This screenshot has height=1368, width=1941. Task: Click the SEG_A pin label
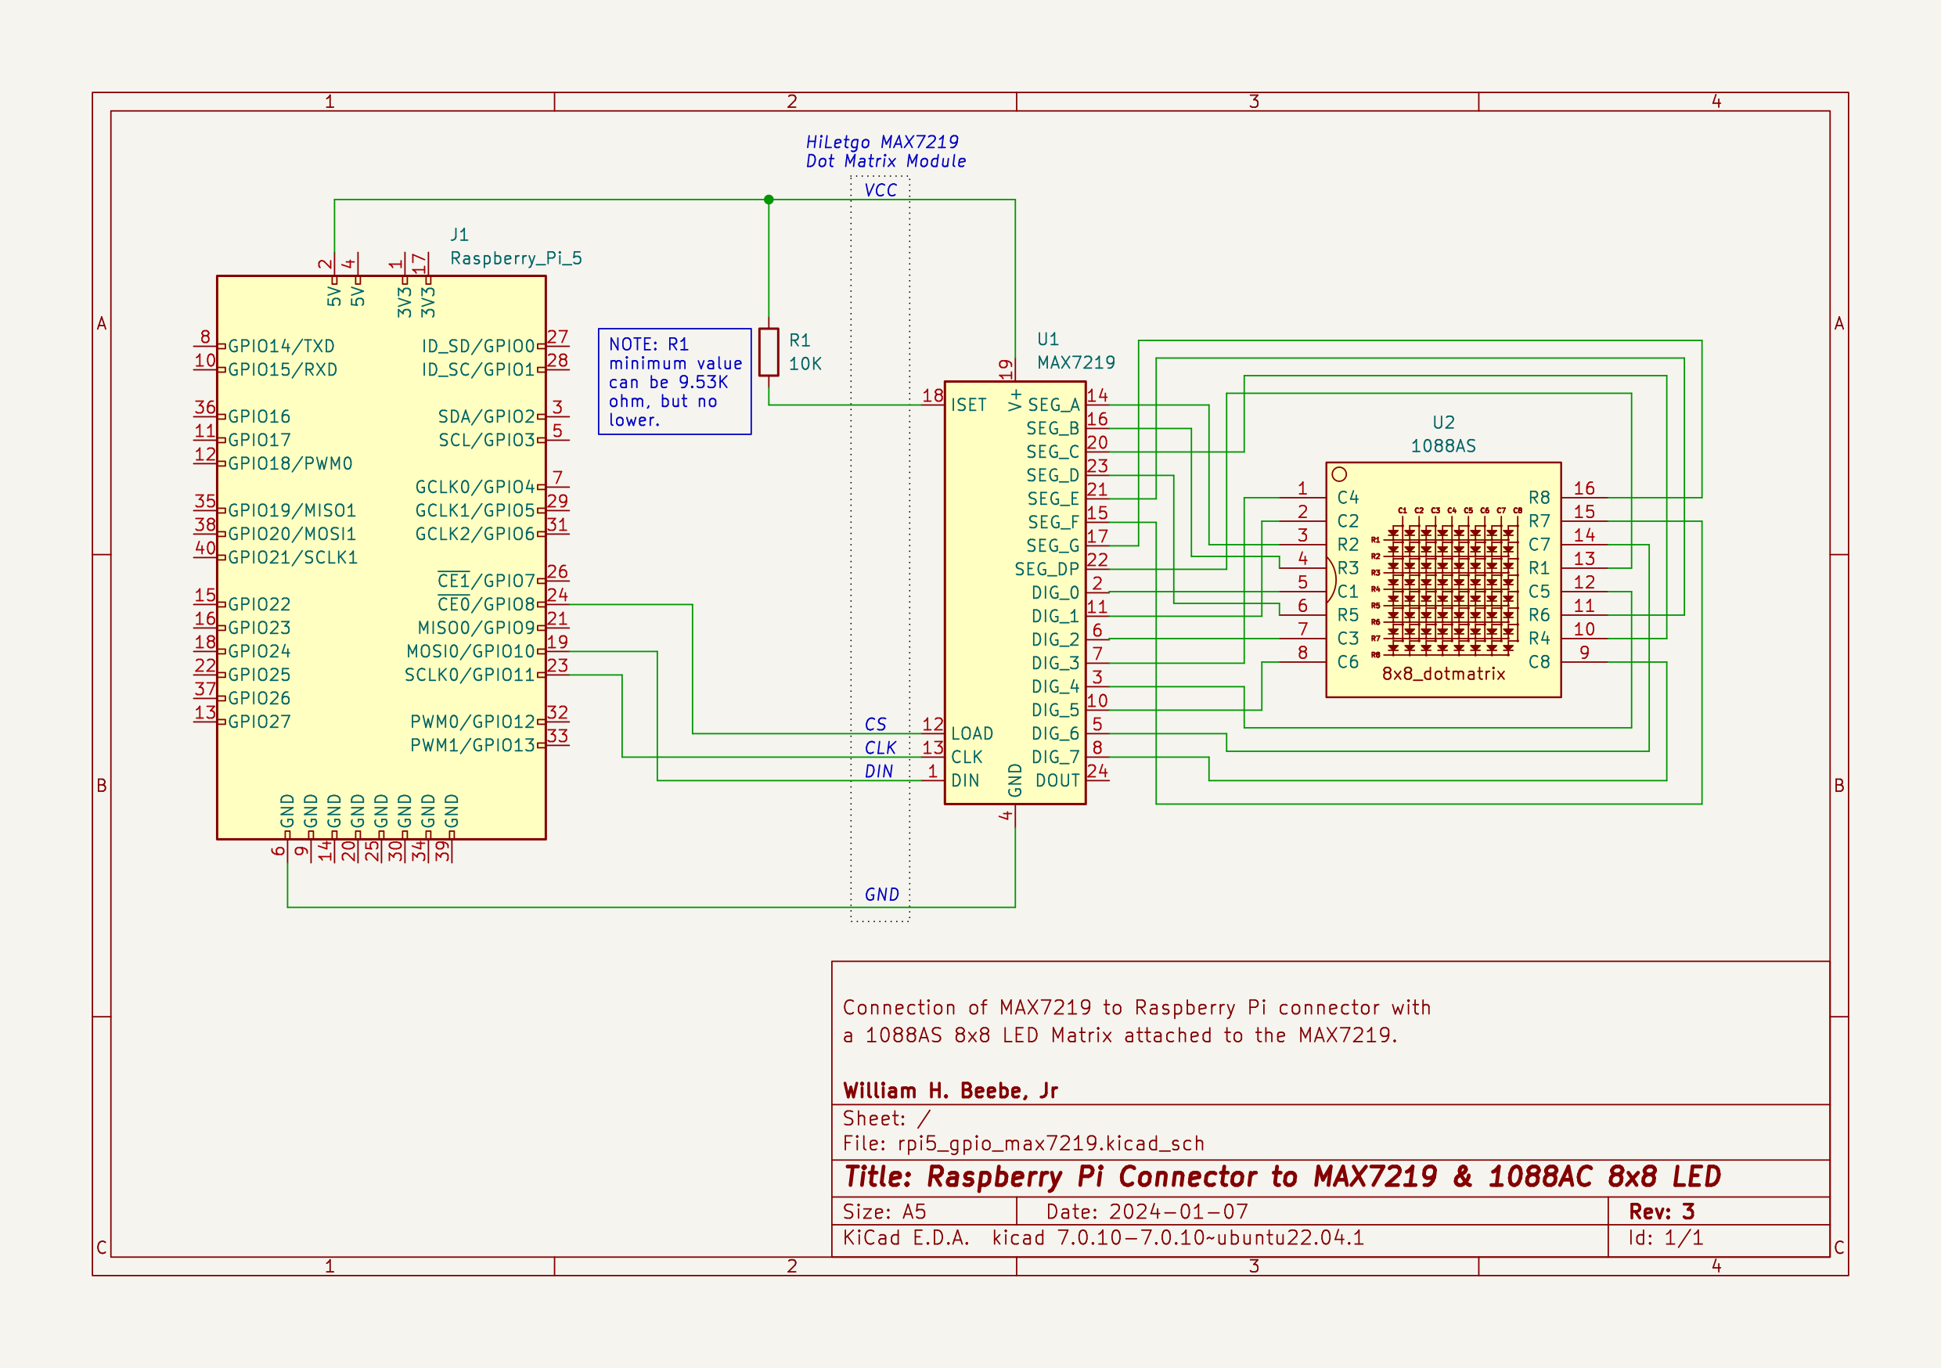[1053, 405]
